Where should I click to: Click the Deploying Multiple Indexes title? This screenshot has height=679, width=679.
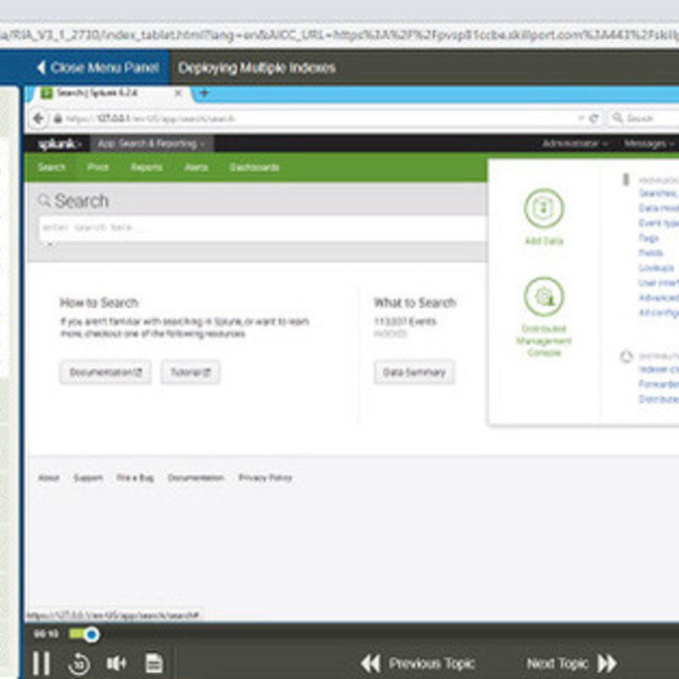[257, 68]
